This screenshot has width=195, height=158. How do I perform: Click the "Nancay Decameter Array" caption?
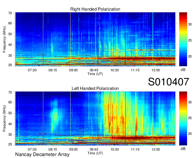(42, 155)
